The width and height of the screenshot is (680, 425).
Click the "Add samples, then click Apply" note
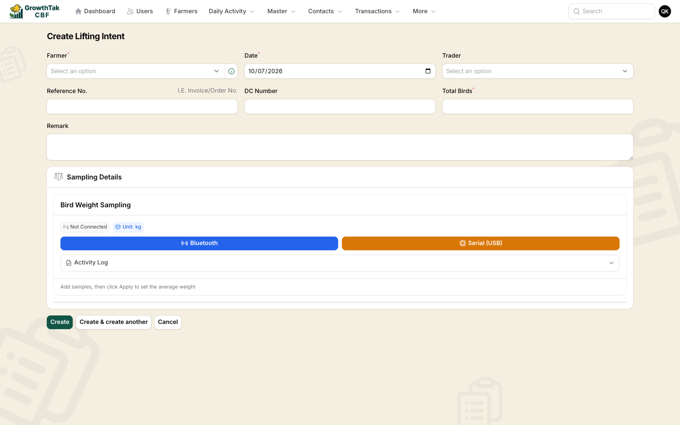coord(128,287)
